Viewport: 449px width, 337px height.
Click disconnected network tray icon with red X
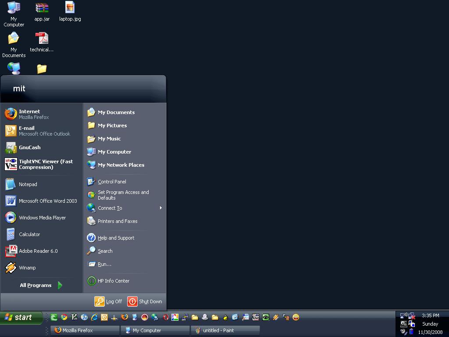pos(412,316)
